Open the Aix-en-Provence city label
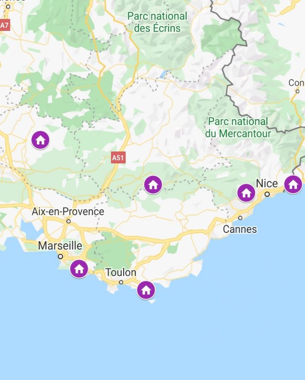Screen dimensions: 305x380 [68, 211]
